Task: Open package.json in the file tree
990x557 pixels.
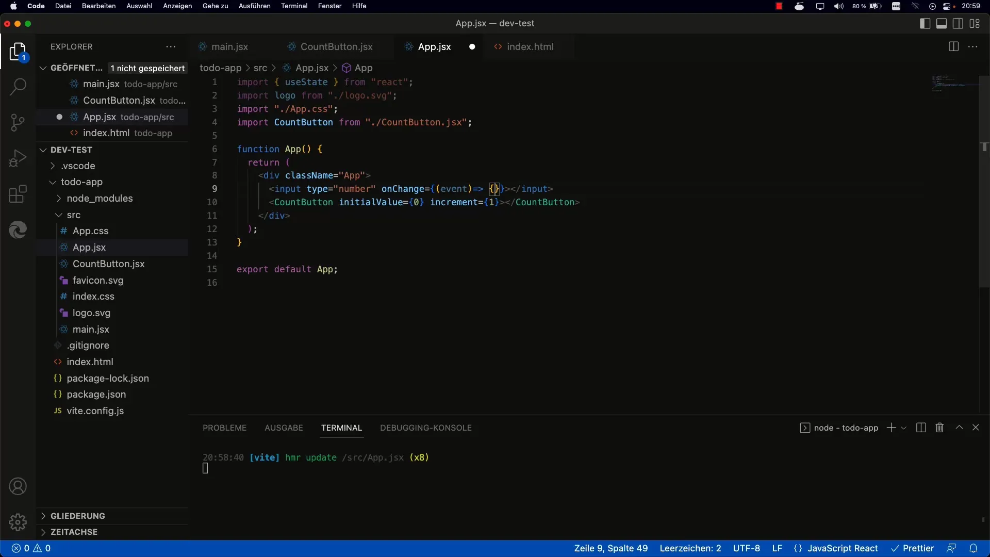Action: coord(96,394)
